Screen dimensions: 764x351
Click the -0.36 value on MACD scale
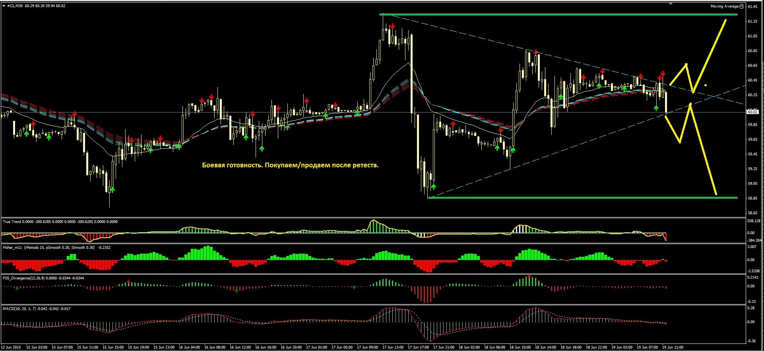click(x=751, y=341)
